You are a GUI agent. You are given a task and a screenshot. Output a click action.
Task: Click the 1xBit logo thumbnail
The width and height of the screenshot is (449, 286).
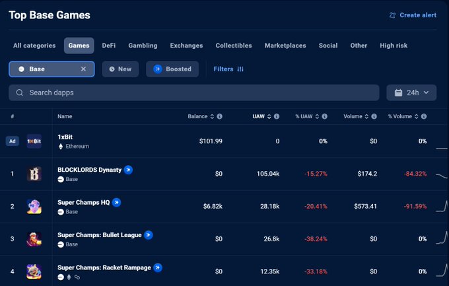pos(34,141)
